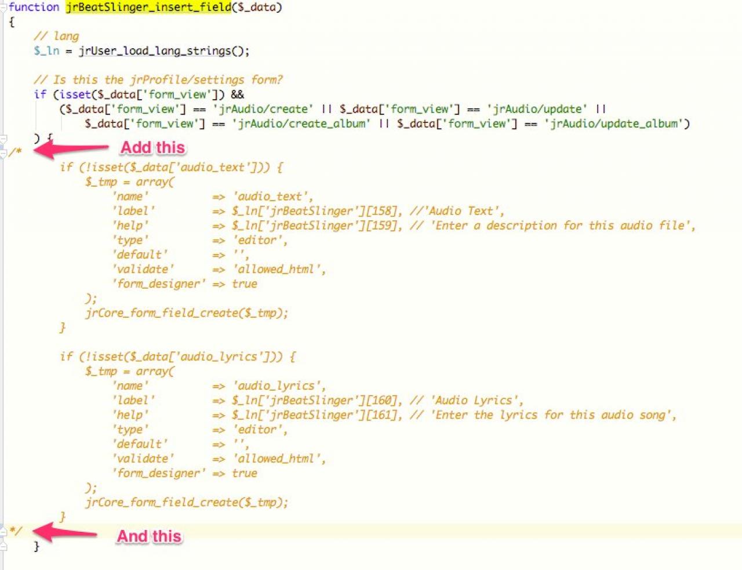Click the 'function' keyword
The image size is (742, 570).
[34, 7]
